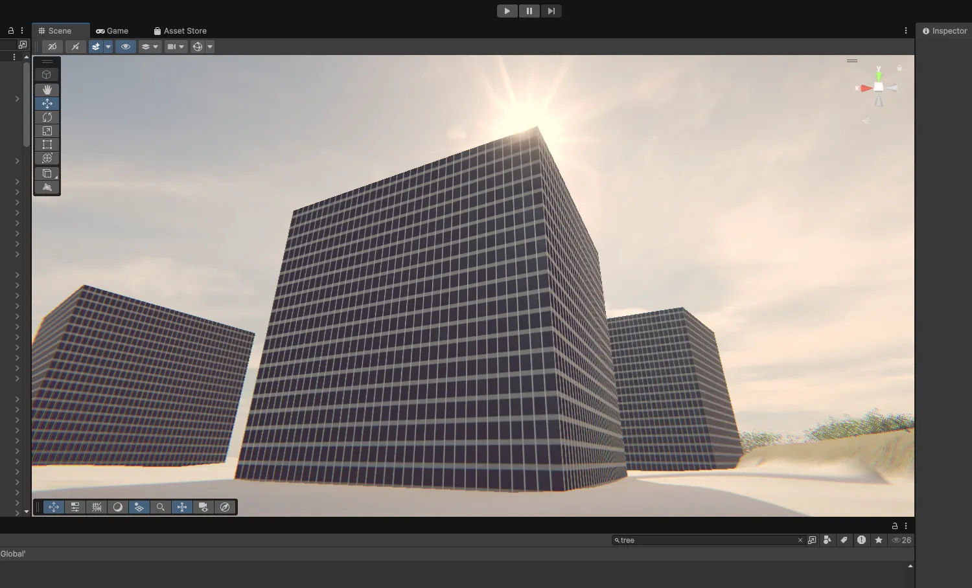Select the Move tool in Tools overlay
This screenshot has height=588, width=972.
click(47, 104)
